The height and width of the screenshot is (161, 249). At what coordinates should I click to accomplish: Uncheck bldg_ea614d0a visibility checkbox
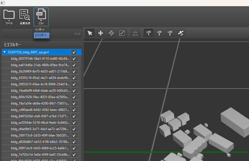click(74, 65)
